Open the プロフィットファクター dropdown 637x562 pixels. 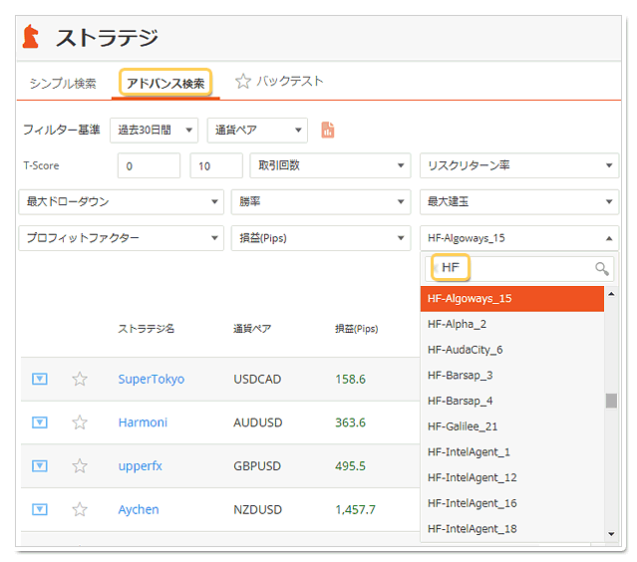point(121,238)
